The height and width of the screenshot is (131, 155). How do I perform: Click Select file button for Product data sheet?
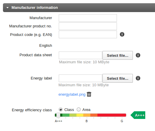(118, 55)
